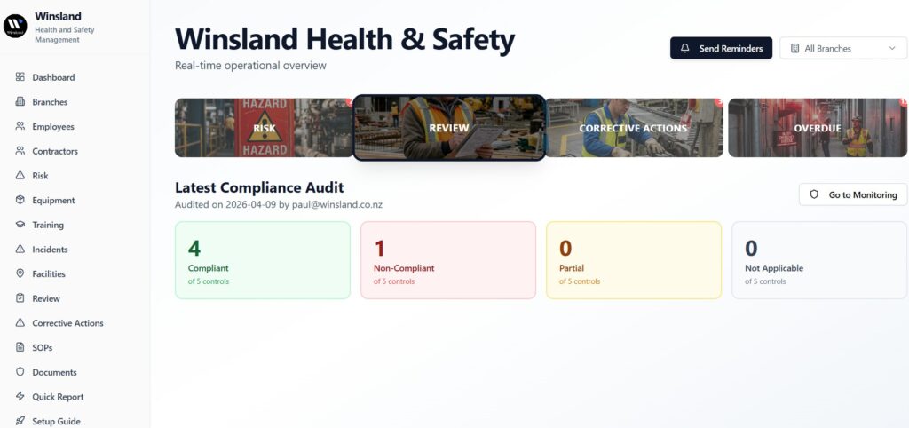Open Dashboard via its sidebar icon

tap(20, 77)
